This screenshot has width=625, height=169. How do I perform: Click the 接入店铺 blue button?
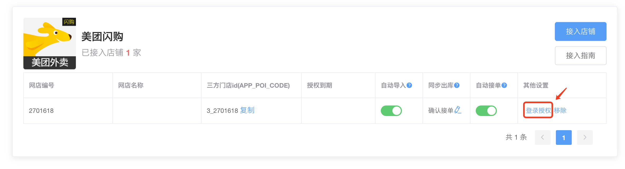coord(580,31)
